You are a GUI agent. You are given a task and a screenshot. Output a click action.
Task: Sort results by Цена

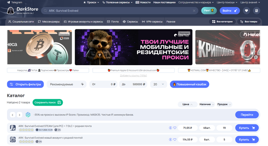(188, 104)
